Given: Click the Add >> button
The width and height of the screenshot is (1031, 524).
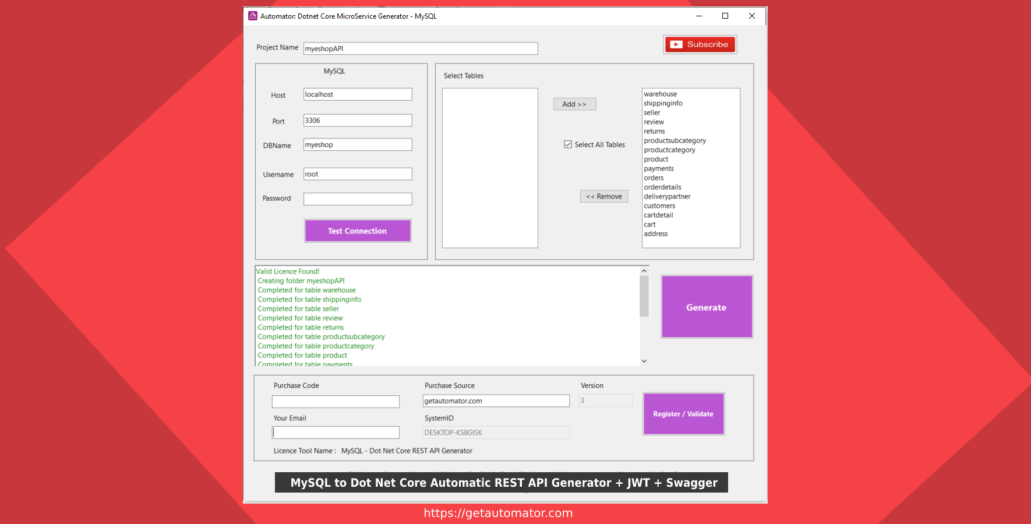Looking at the screenshot, I should point(574,104).
